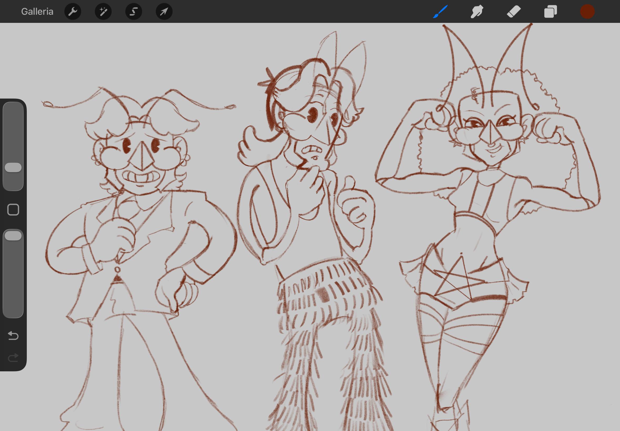Open the Layers panel
The height and width of the screenshot is (431, 620).
[550, 12]
